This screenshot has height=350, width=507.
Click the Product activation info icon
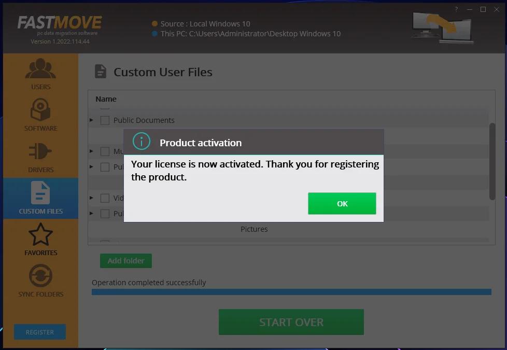coord(142,142)
